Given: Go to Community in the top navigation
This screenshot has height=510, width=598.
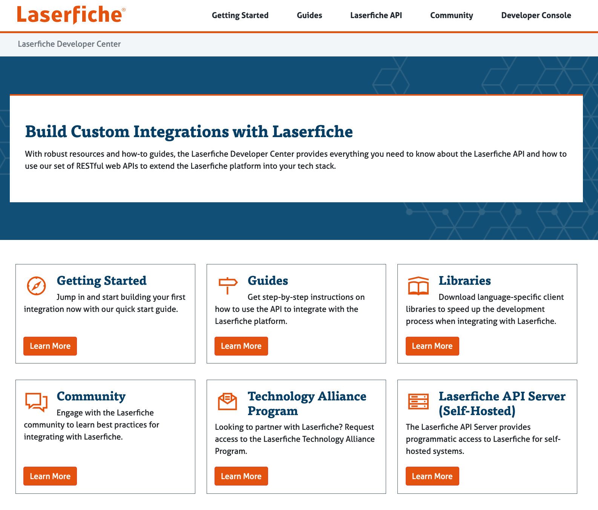Looking at the screenshot, I should 452,15.
